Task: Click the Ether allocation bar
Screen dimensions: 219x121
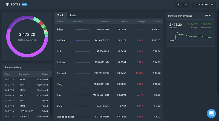Action: click(x=83, y=30)
